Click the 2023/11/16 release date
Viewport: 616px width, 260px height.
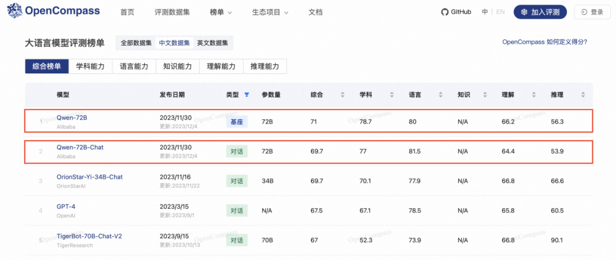click(x=175, y=177)
